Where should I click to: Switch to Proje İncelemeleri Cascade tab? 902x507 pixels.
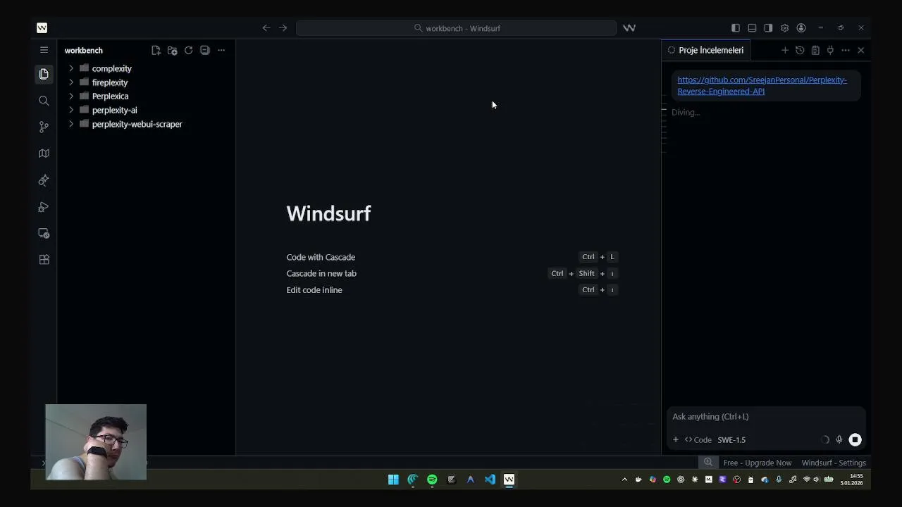705,50
